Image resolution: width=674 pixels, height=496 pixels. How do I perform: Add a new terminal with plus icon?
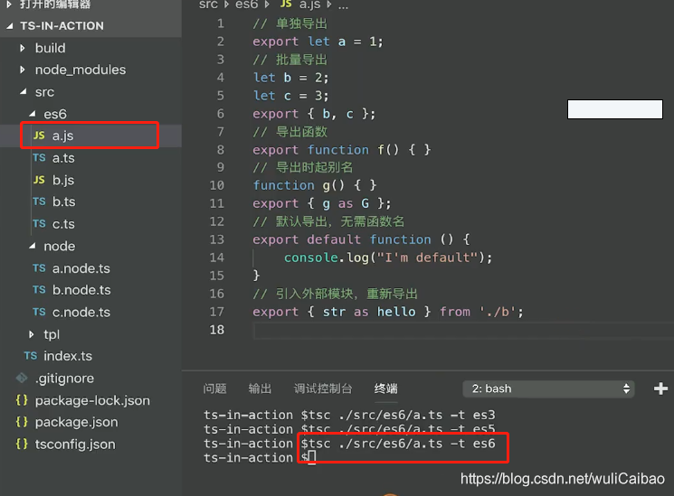tap(660, 388)
